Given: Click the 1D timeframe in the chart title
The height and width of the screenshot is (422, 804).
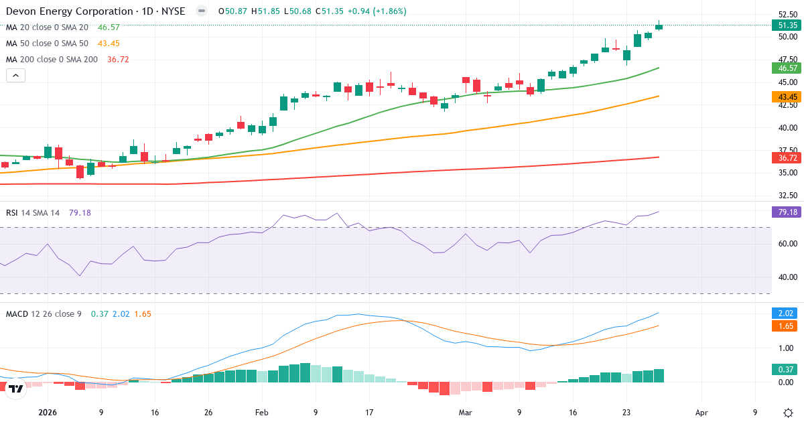Looking at the screenshot, I should (149, 11).
